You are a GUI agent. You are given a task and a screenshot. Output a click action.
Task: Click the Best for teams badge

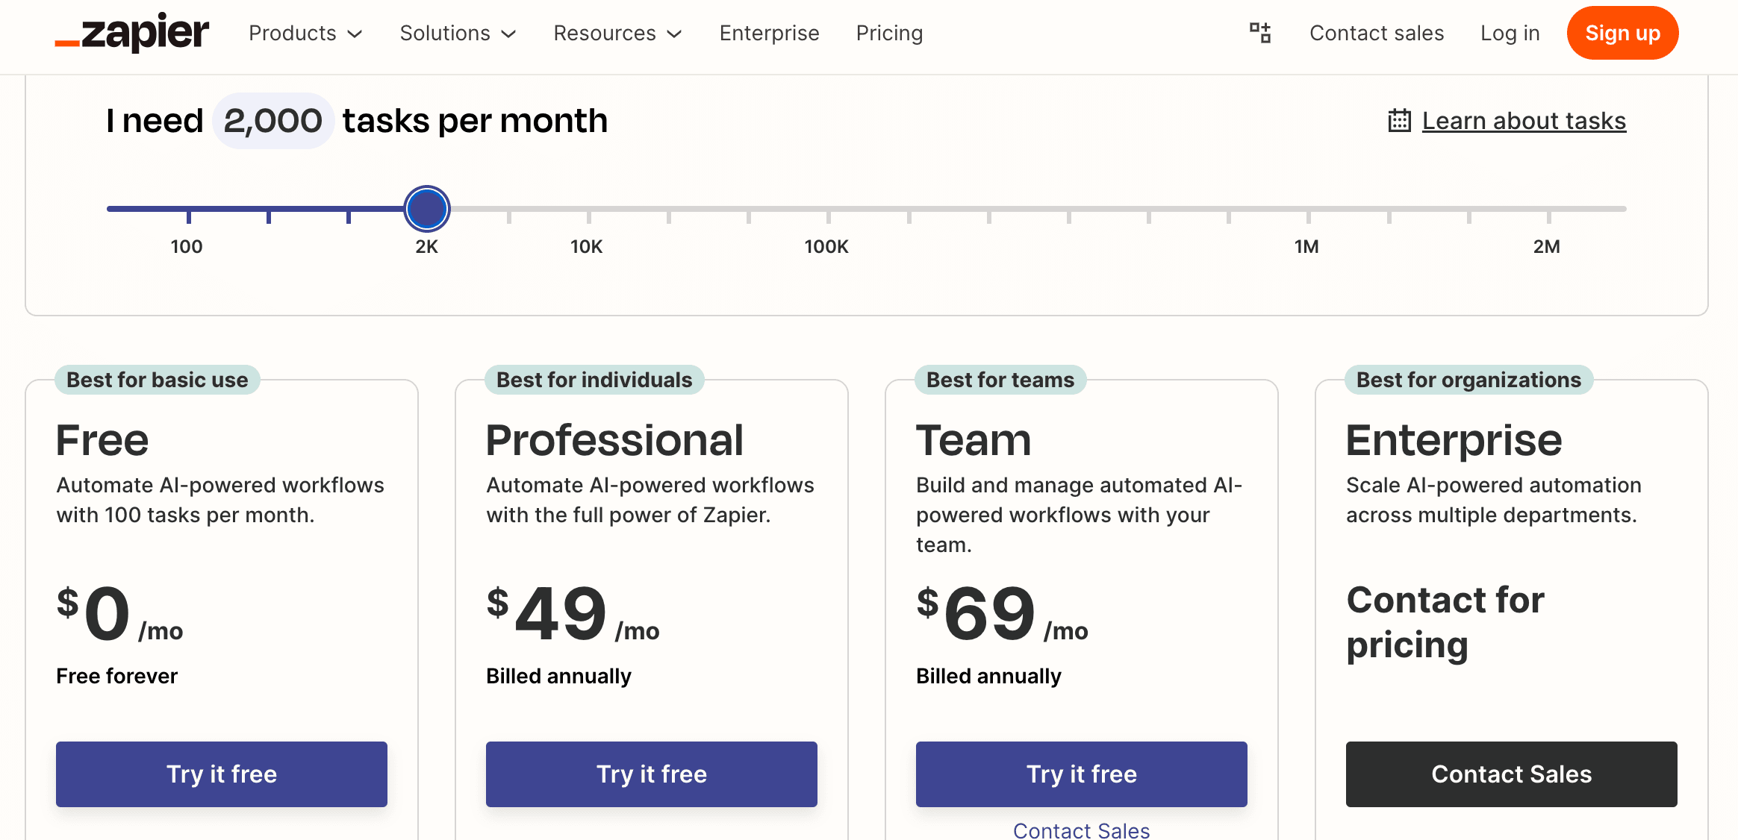1000,380
